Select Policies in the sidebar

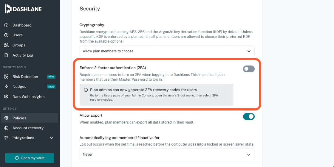point(19,118)
